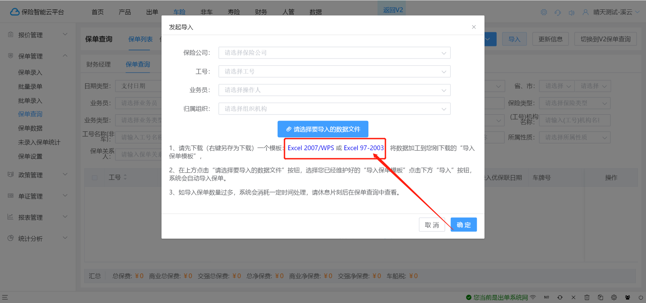
Task: Click the 更新信息 button
Action: 550,39
